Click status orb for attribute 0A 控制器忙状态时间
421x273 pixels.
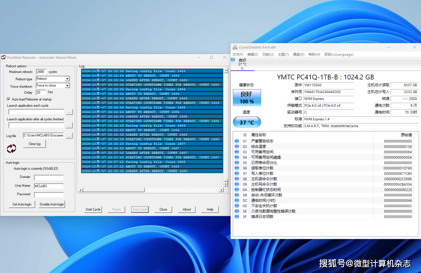coord(237,190)
